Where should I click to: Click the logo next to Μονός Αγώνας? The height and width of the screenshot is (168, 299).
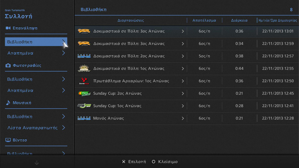click(84, 118)
